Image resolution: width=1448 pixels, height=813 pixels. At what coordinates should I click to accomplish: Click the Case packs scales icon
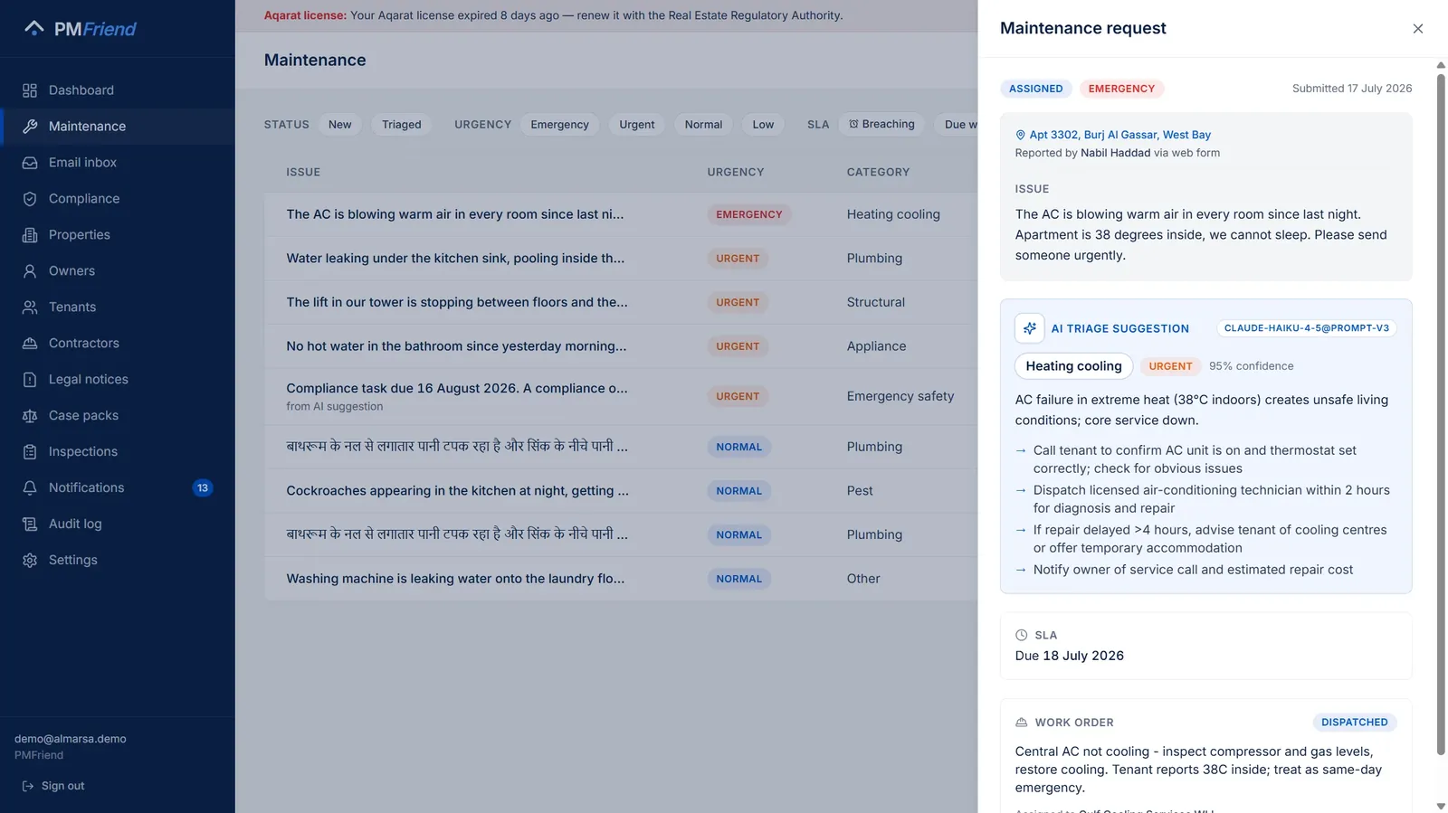[30, 416]
